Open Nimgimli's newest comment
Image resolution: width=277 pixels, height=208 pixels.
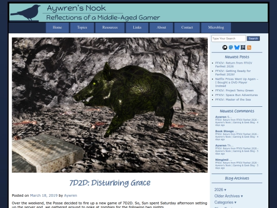237,164
